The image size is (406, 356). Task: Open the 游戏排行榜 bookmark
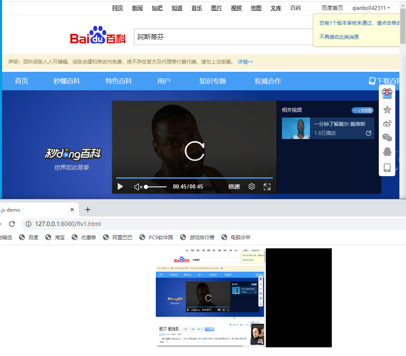(197, 237)
